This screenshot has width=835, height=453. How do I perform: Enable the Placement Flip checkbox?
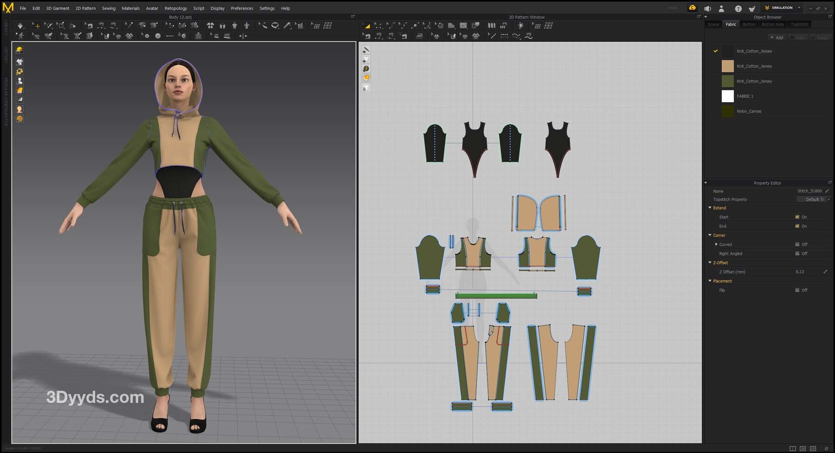click(x=797, y=290)
